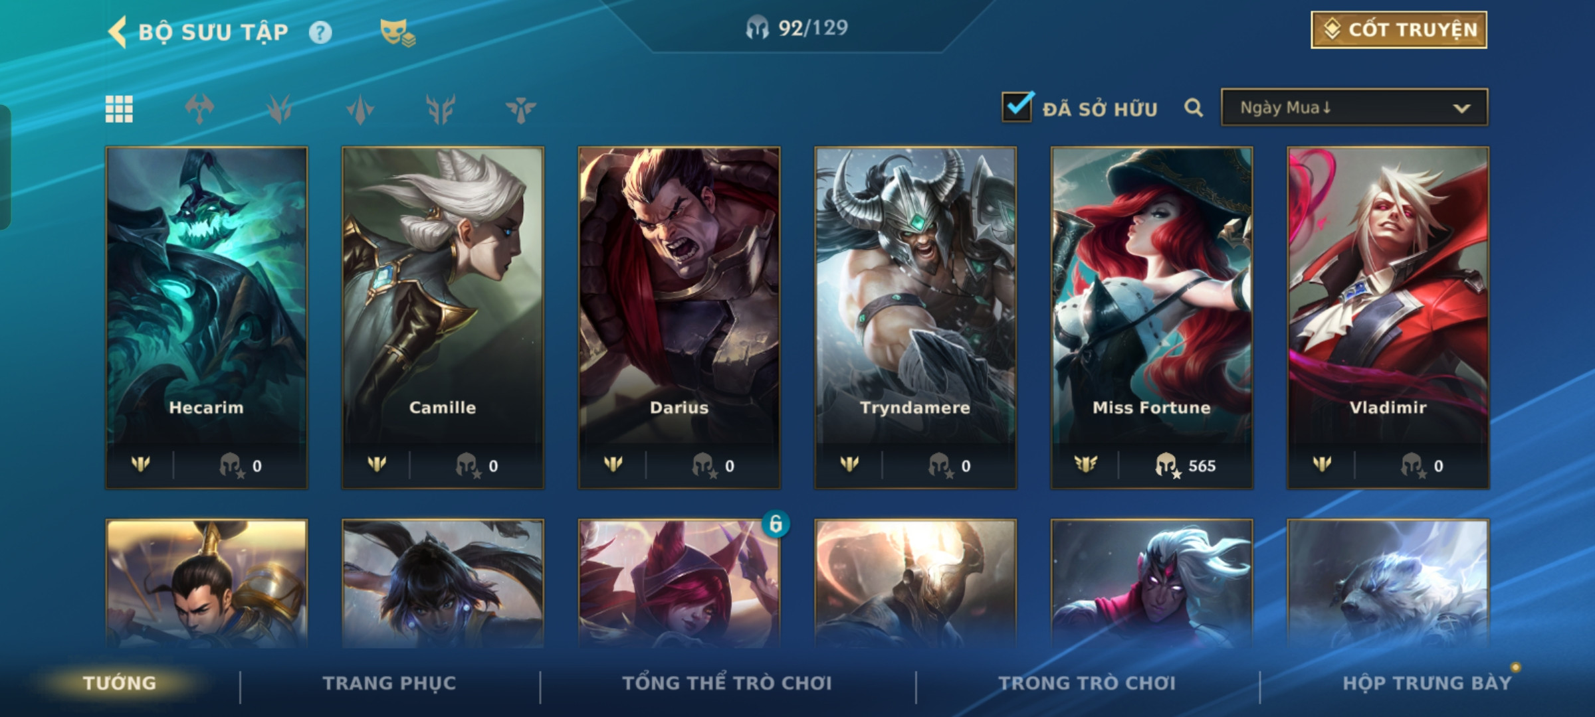
Task: Click the 6 badge on Xayah card
Action: [776, 524]
